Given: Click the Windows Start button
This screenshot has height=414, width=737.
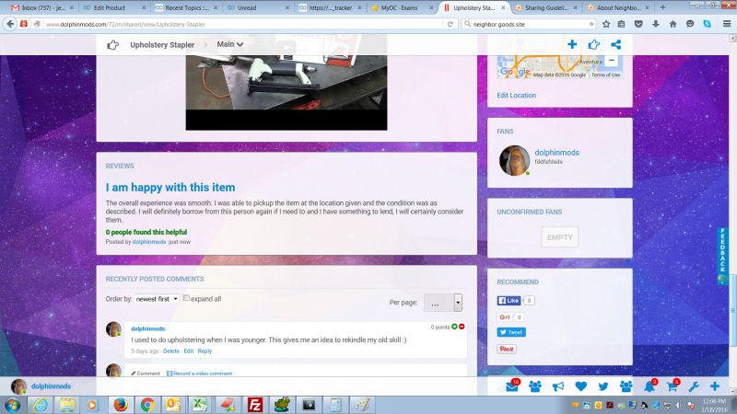Looking at the screenshot, I should pos(12,405).
